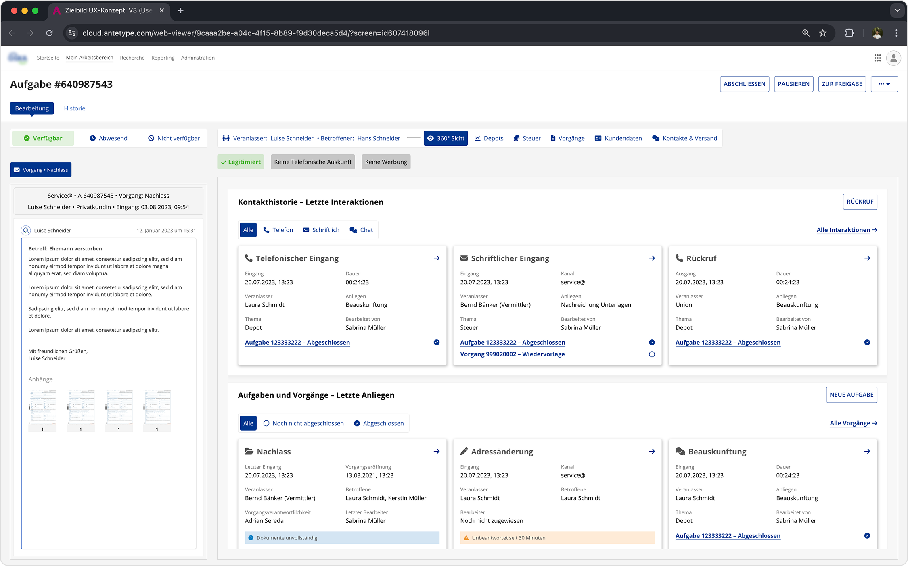This screenshot has width=908, height=566.
Task: Go to Reporting in top navigation
Action: tap(163, 58)
